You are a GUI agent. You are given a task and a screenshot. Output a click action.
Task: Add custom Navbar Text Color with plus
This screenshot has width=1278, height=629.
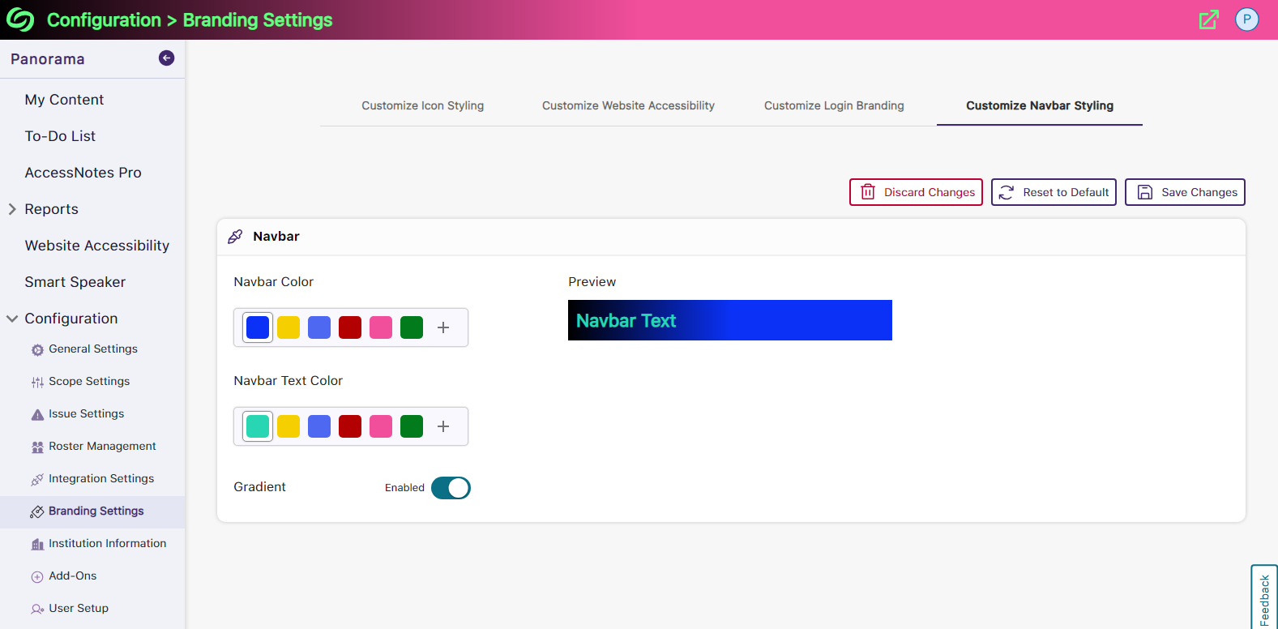(x=443, y=426)
